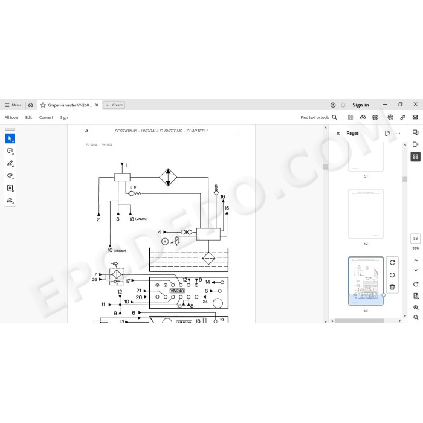423x423 pixels.
Task: Click the rotate view icon in right rail
Action: point(416,284)
